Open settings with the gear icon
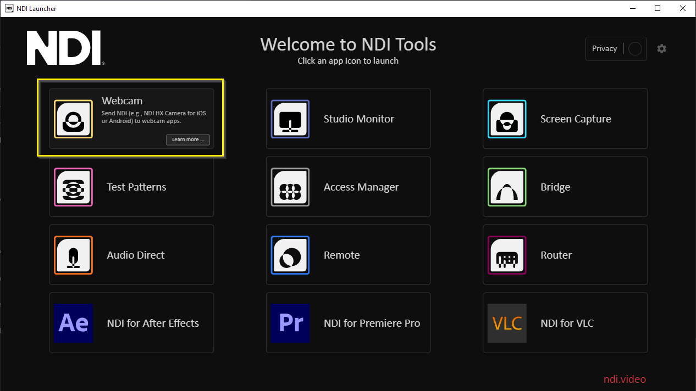696x391 pixels. coord(662,49)
